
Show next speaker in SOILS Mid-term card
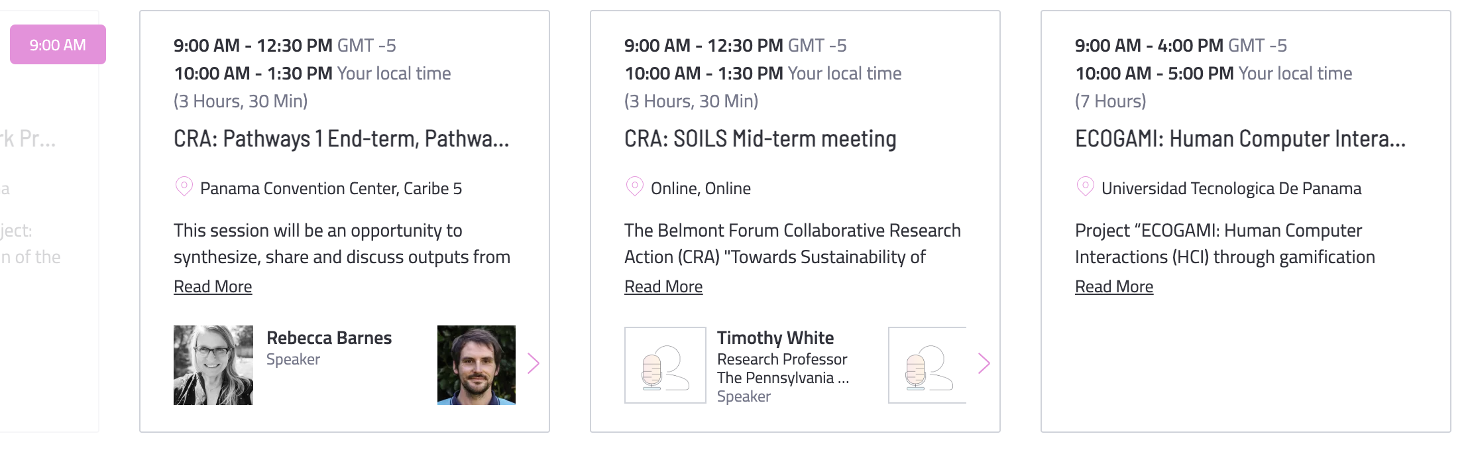pyautogui.click(x=984, y=363)
